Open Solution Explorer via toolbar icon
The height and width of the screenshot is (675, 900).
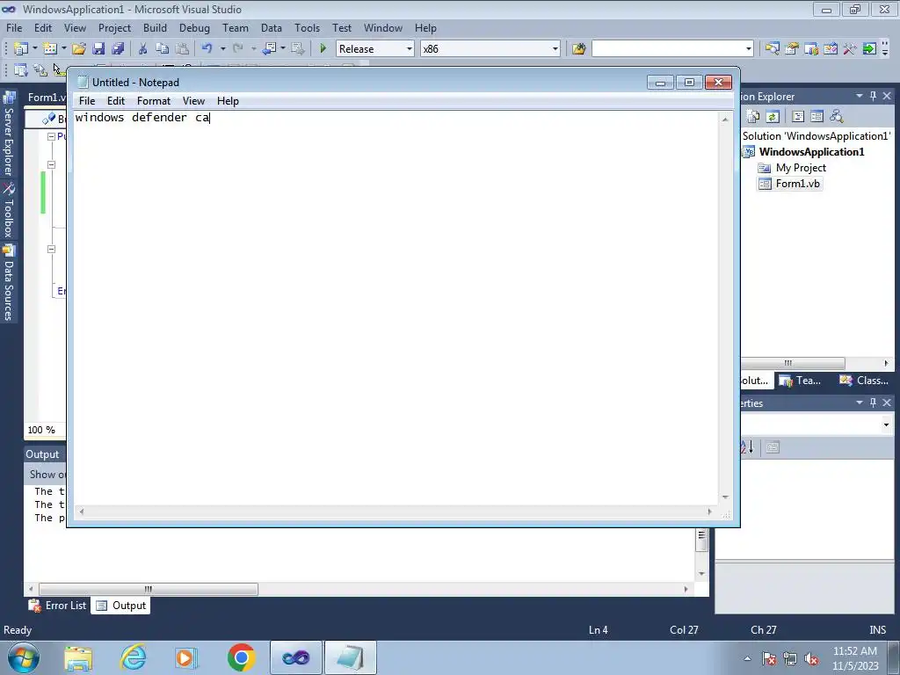point(772,49)
